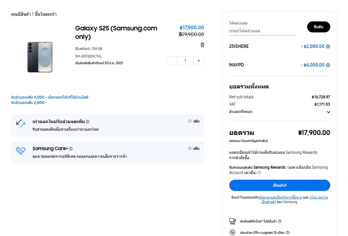Click the Net sub totals value ฿16,728.97
Screen dimensions: 348x236
[321, 97]
